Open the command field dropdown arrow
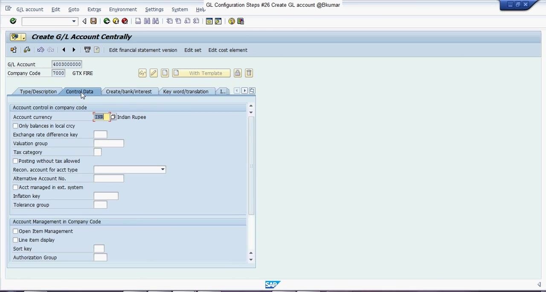Image resolution: width=546 pixels, height=292 pixels. [x=74, y=21]
